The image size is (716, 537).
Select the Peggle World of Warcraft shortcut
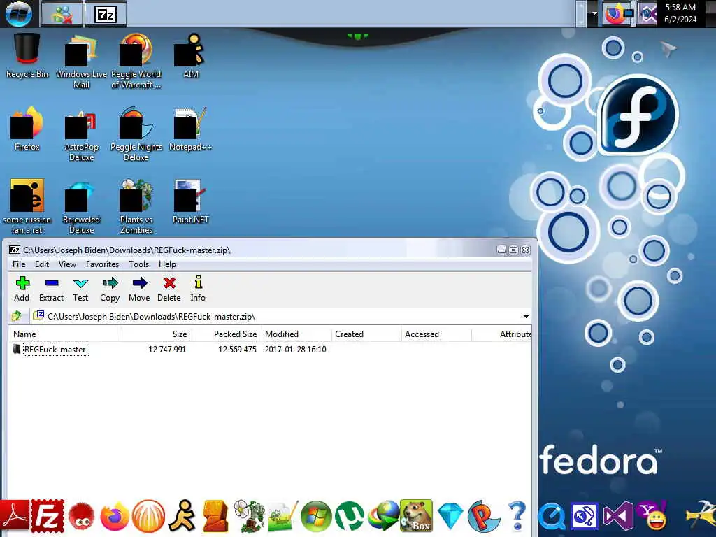click(x=136, y=61)
